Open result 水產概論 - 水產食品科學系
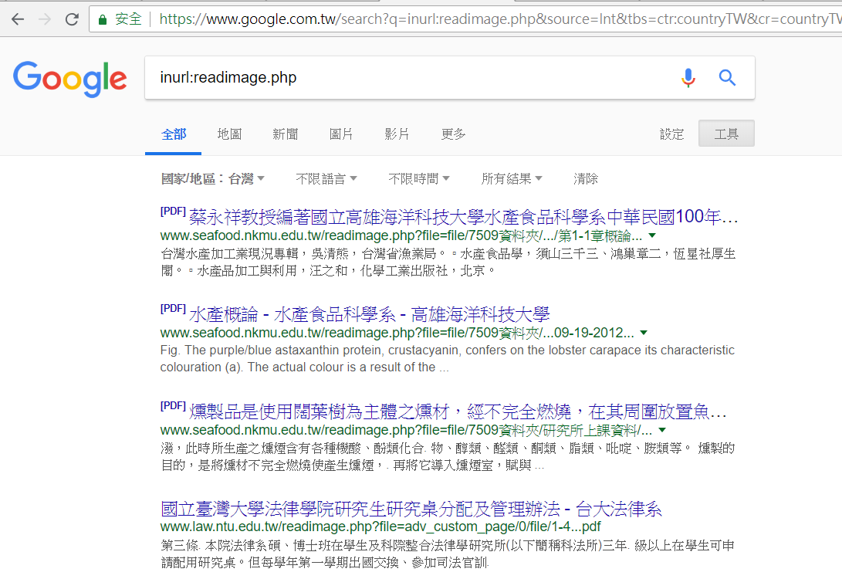Image resolution: width=842 pixels, height=579 pixels. tap(369, 314)
